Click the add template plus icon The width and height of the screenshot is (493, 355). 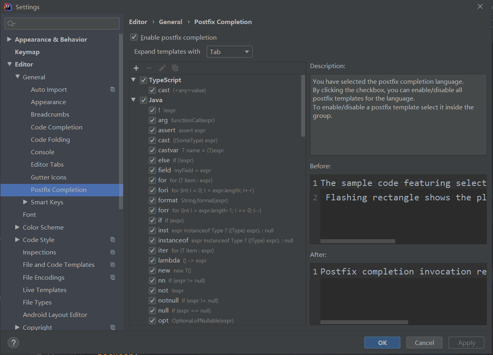[x=136, y=68]
